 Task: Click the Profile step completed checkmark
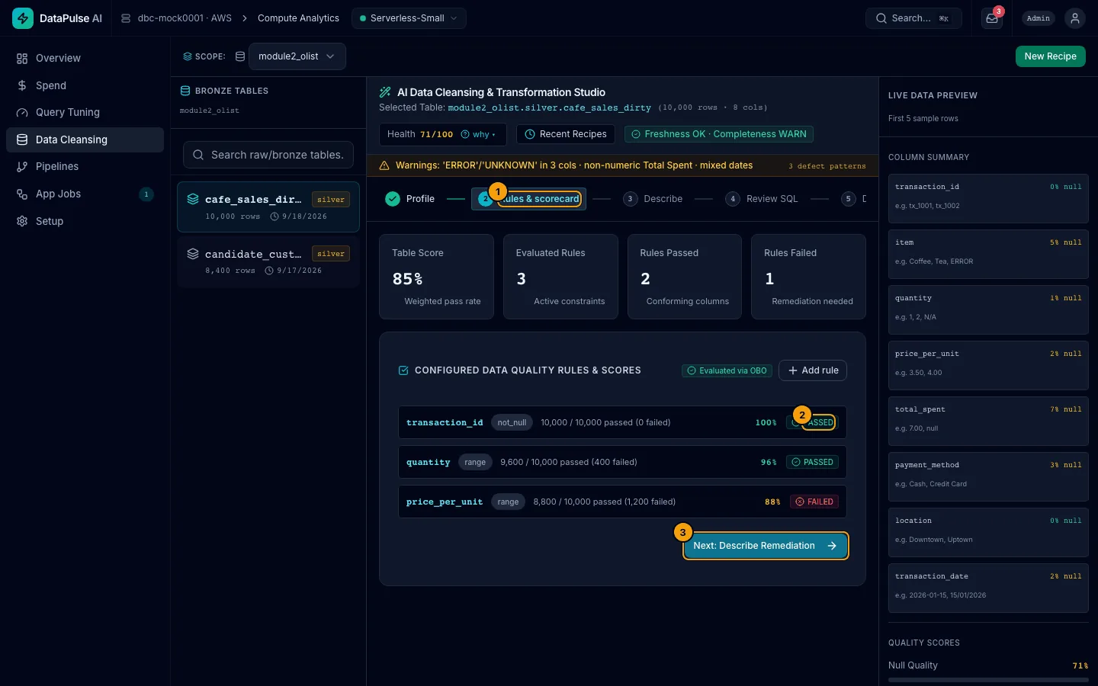pos(393,199)
